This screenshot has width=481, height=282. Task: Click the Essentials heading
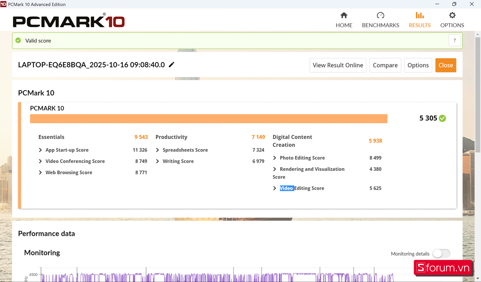pos(51,137)
